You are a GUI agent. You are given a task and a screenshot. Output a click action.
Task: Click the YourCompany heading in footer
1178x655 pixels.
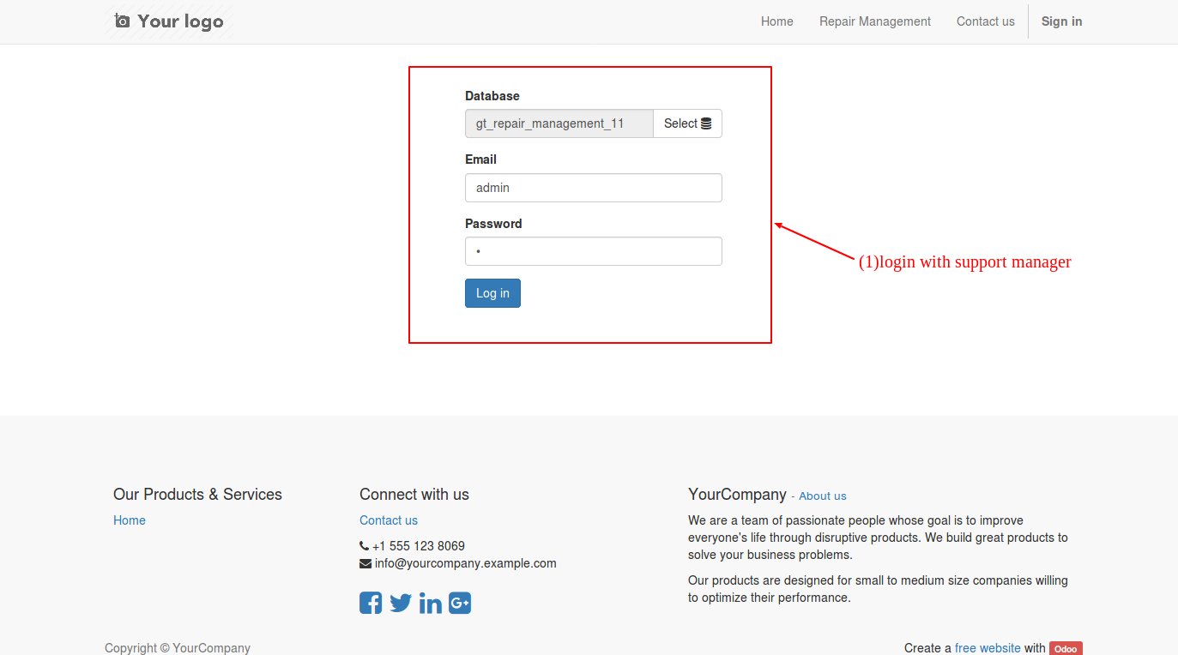737,495
